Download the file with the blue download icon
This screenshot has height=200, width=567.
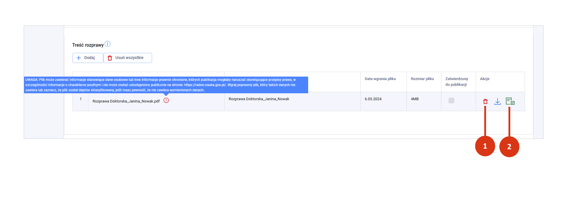click(498, 101)
